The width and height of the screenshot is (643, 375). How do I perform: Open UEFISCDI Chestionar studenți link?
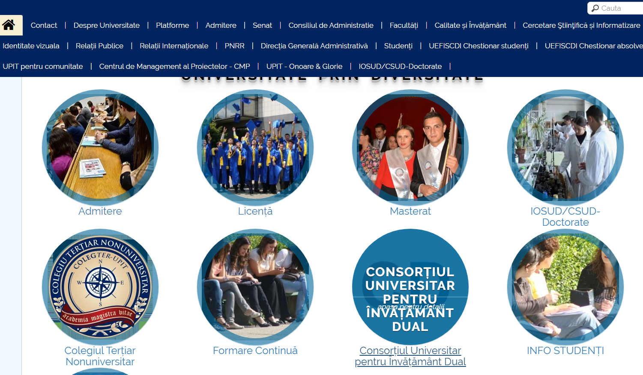point(479,46)
